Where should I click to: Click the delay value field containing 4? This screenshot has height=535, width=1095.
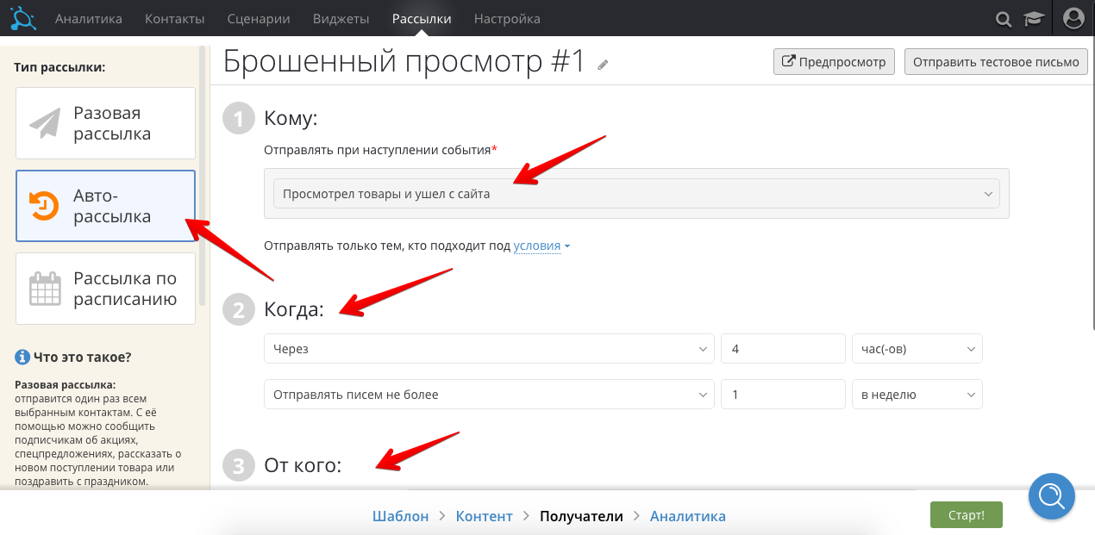pos(783,349)
